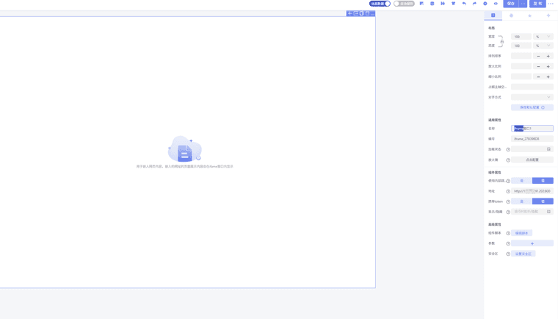This screenshot has width=558, height=319.
Task: Click the 设置安全区 button
Action: point(523,254)
